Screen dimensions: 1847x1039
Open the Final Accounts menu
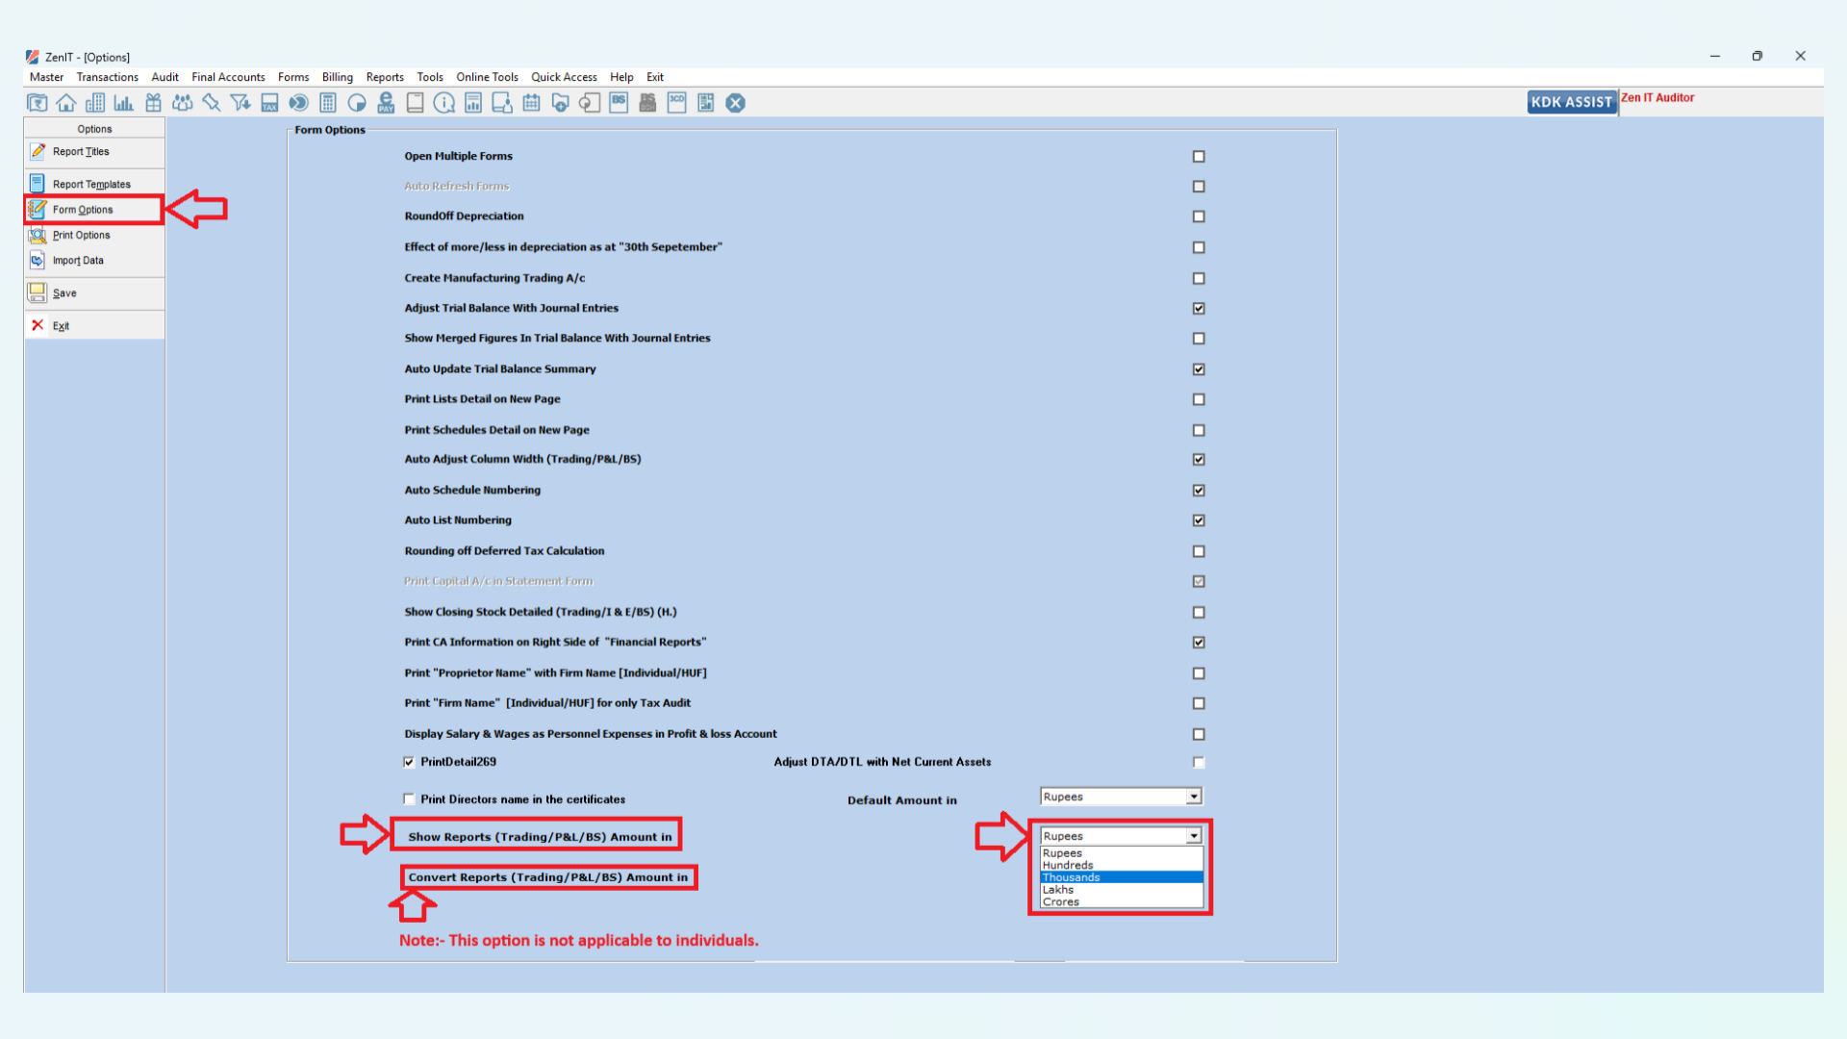[228, 77]
